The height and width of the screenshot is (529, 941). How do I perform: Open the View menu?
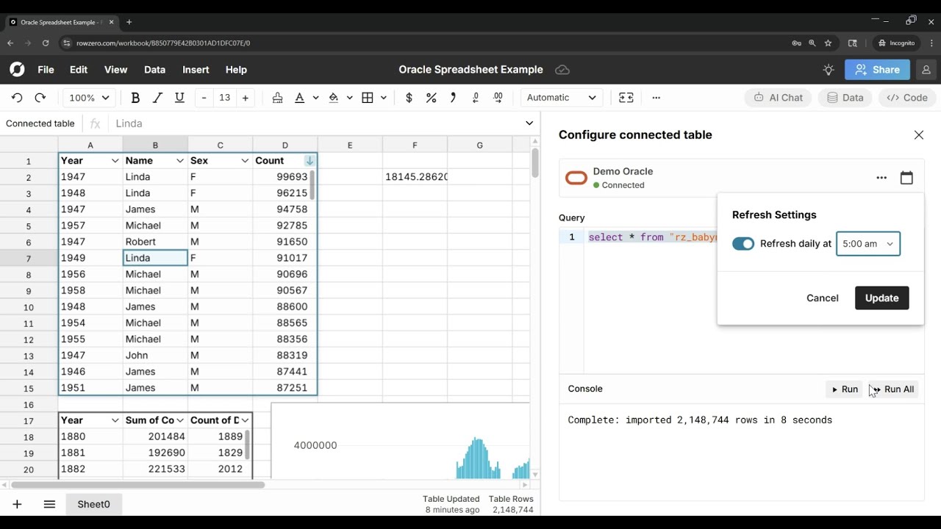(x=115, y=70)
